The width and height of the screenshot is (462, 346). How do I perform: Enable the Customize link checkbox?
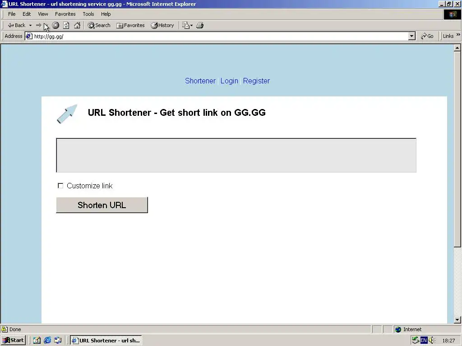tap(60, 186)
